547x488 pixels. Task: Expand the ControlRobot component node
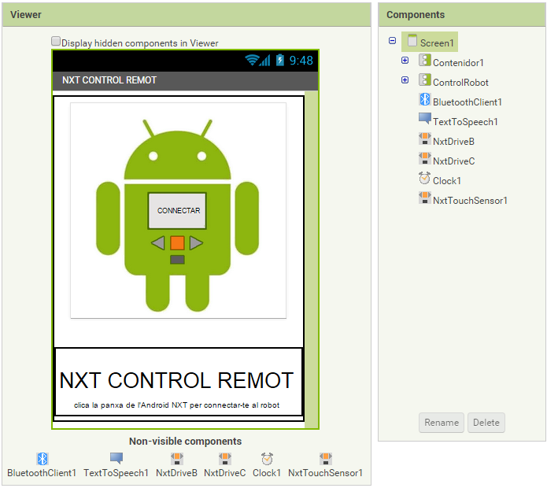[x=405, y=79]
